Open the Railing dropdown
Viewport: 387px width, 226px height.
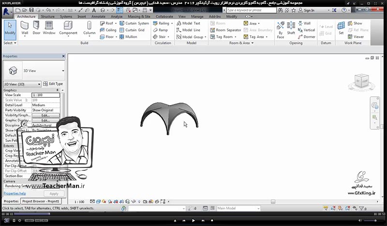(x=172, y=23)
